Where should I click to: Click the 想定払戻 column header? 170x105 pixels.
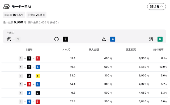[131, 50]
